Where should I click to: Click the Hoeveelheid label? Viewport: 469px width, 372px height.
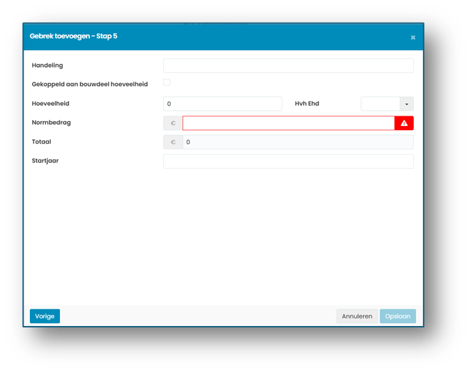[x=51, y=104]
